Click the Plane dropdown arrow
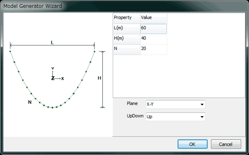This screenshot has height=155, width=249. (x=202, y=105)
